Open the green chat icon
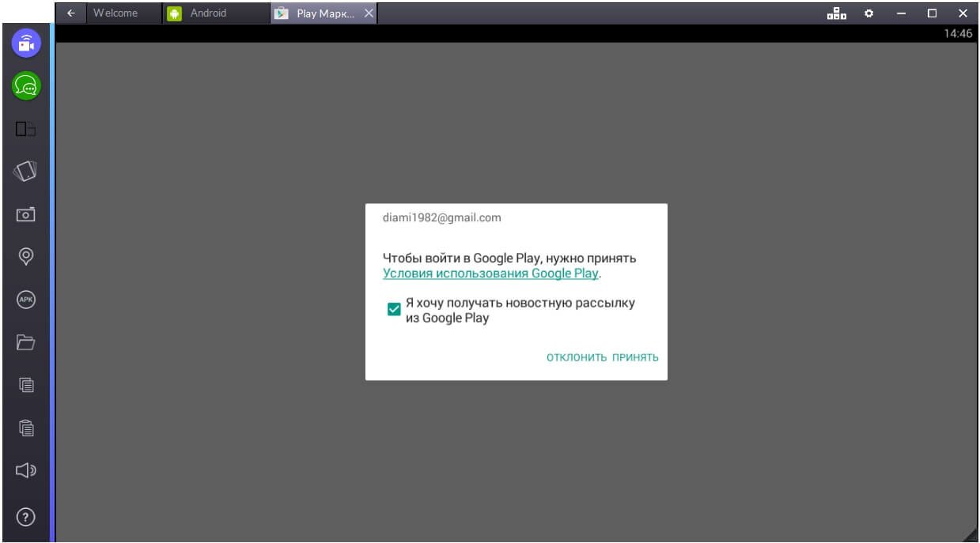This screenshot has width=980, height=543. point(26,85)
